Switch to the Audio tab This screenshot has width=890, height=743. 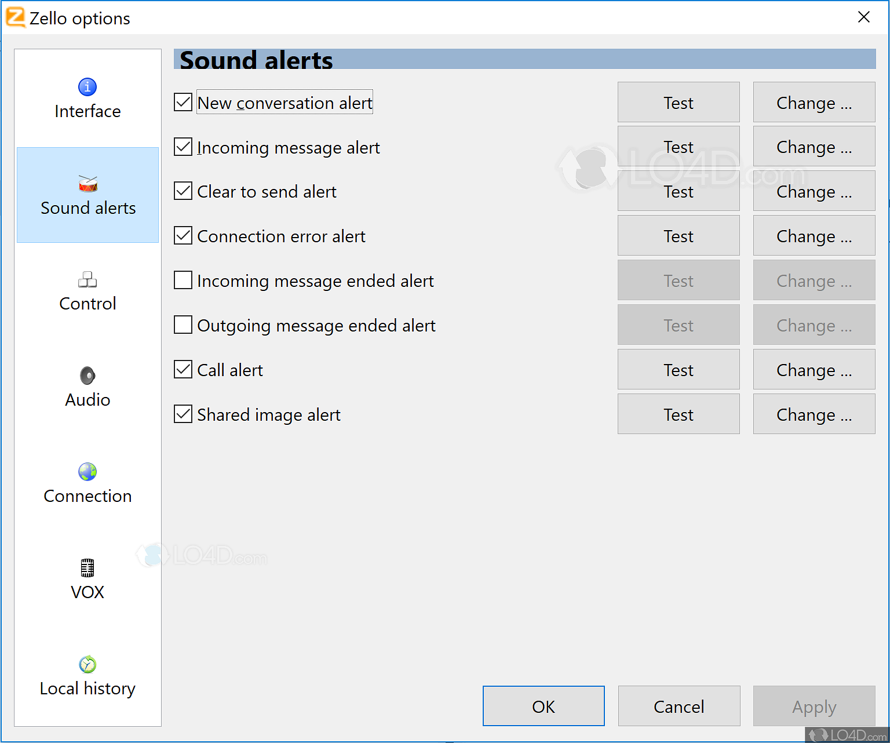[87, 387]
